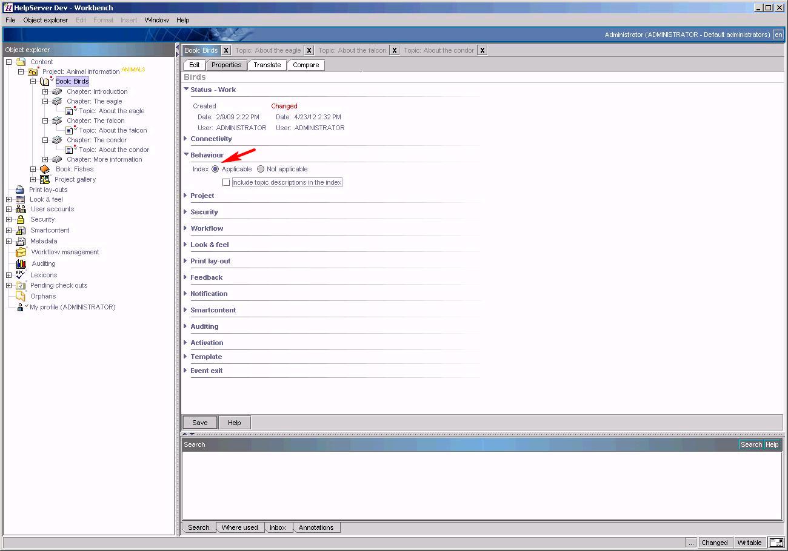Open the File menu
This screenshot has height=551, width=788.
10,20
